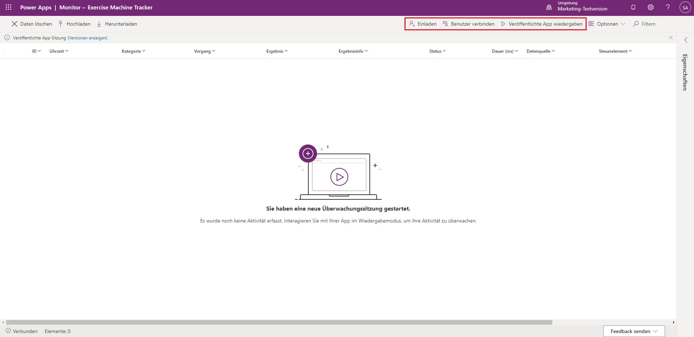694x337 pixels.
Task: Open the Ergebnis column header menu
Action: [x=277, y=51]
